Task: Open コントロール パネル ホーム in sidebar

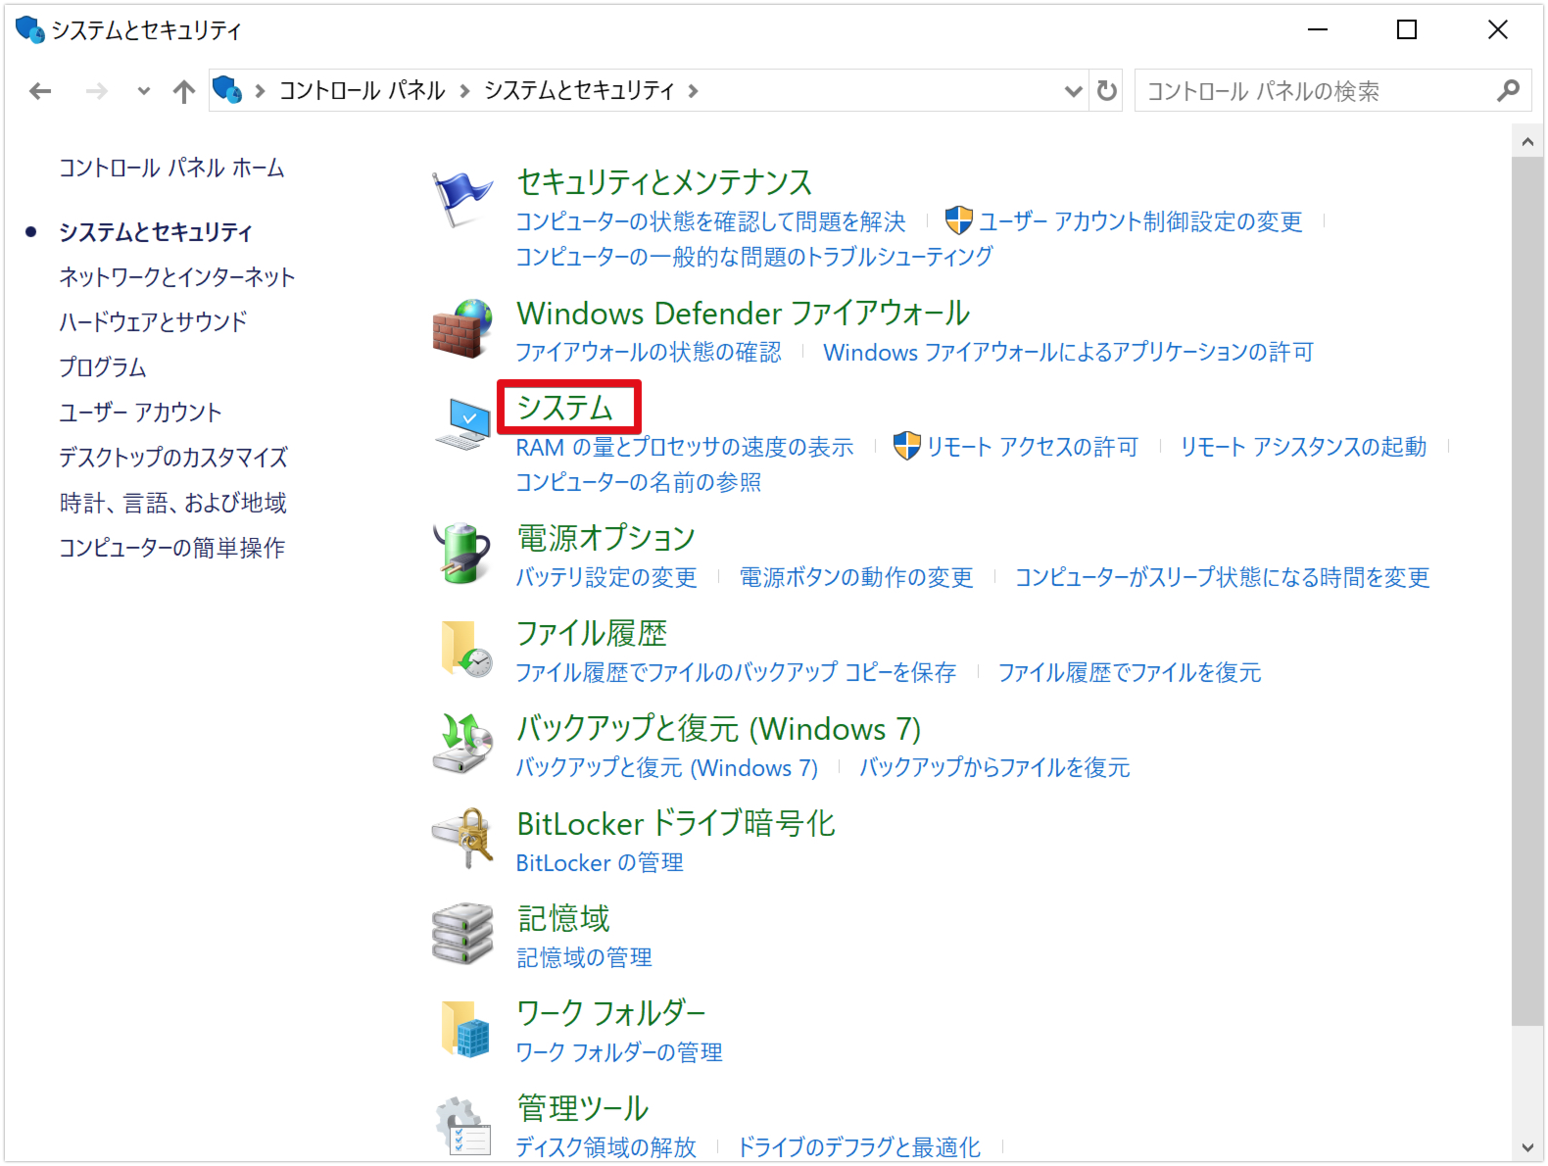Action: pos(171,169)
